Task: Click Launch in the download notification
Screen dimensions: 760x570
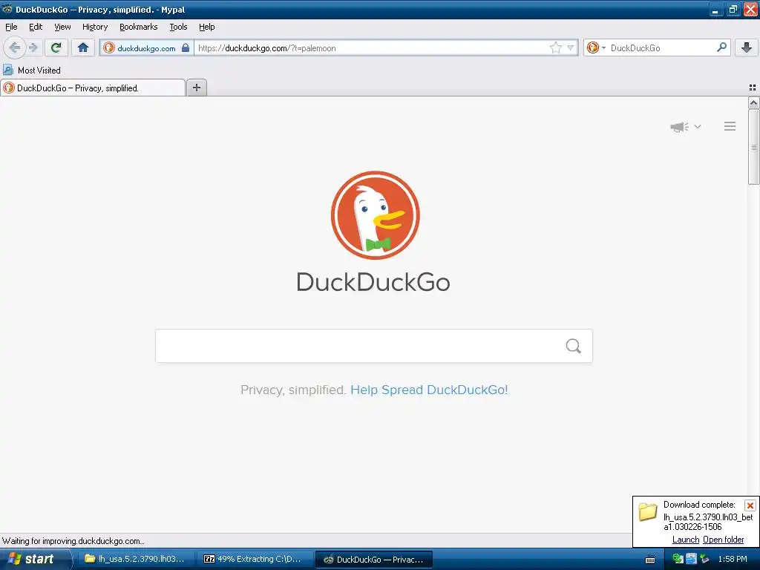Action: [x=685, y=540]
